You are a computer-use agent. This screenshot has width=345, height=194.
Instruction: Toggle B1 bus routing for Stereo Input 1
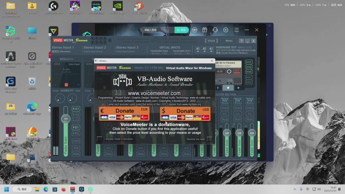76,127
